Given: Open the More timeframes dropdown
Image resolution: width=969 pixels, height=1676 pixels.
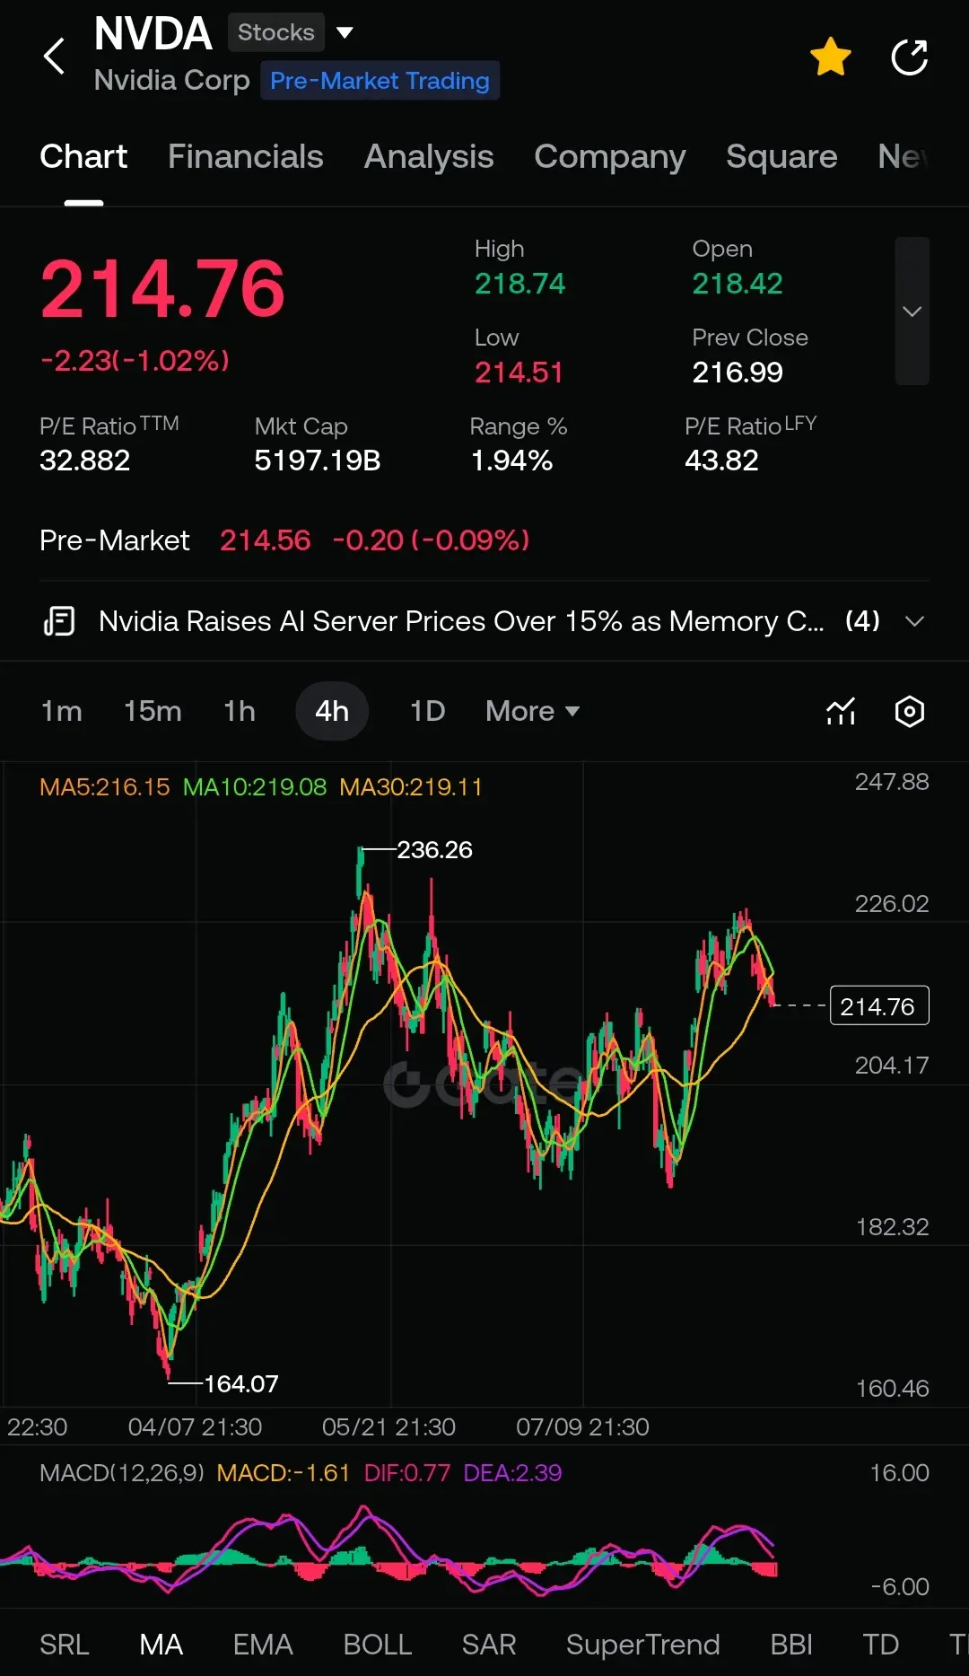Looking at the screenshot, I should pyautogui.click(x=533, y=711).
